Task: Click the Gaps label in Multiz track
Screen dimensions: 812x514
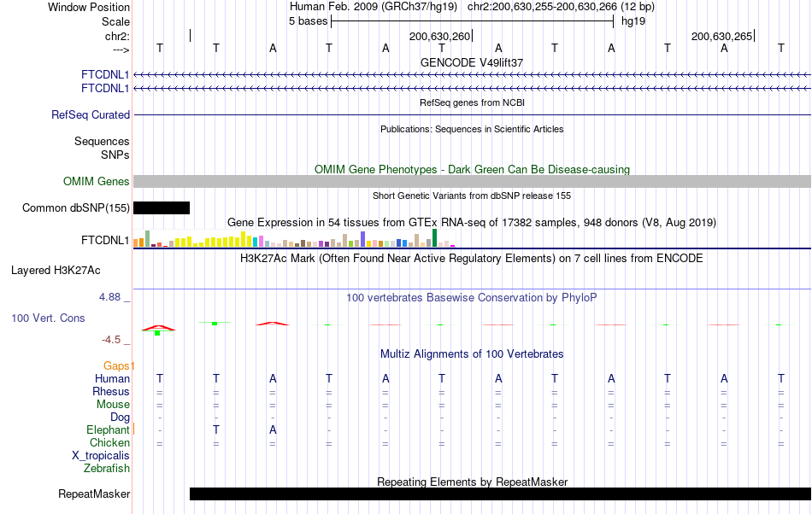Action: 116,365
